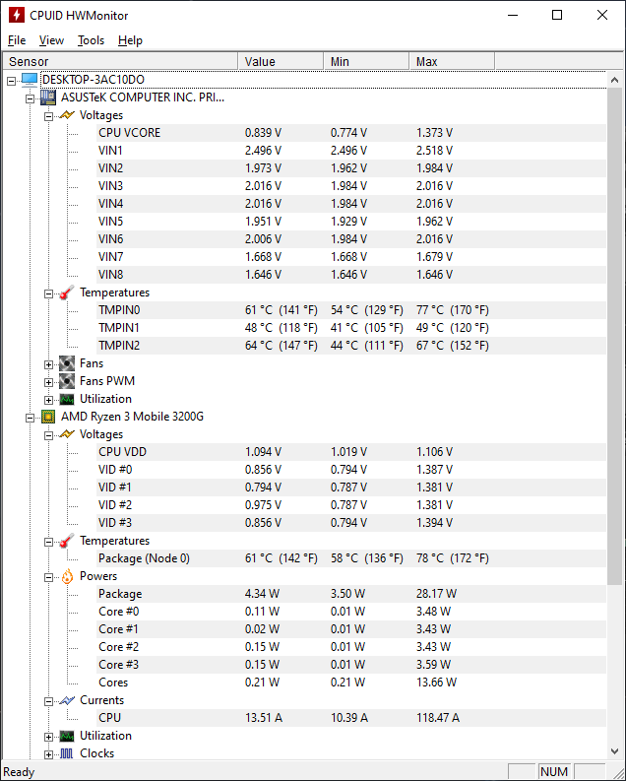
Task: Click the motherboard Temperatures thermometer icon
Action: [67, 293]
